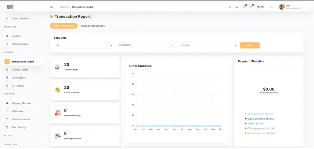Viewport: 314px width, 149px height.
Task: Click the Filter Data heading
Action: click(60, 38)
